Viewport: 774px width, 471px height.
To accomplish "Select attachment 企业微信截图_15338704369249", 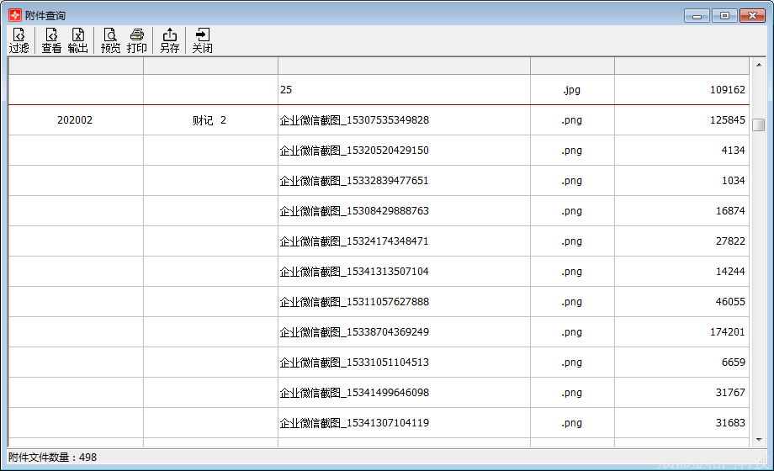I will tap(354, 332).
